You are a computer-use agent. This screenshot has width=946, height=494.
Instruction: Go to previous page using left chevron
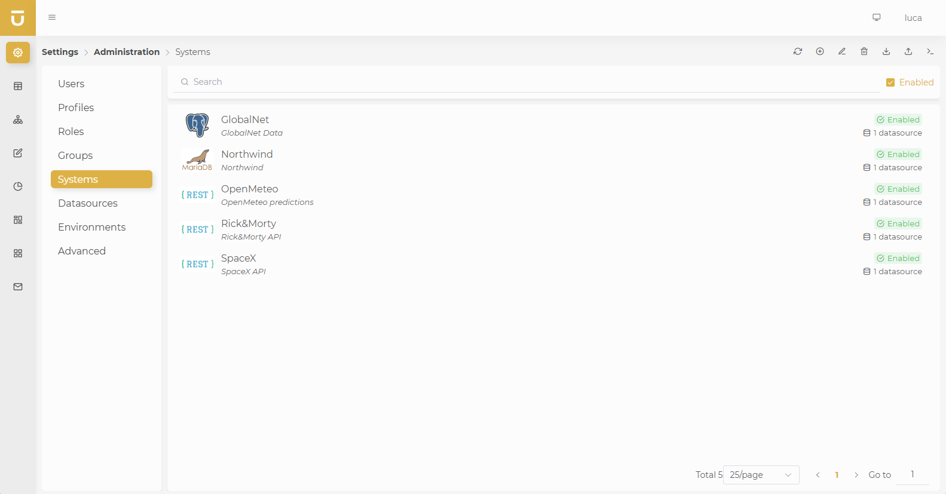click(x=818, y=475)
